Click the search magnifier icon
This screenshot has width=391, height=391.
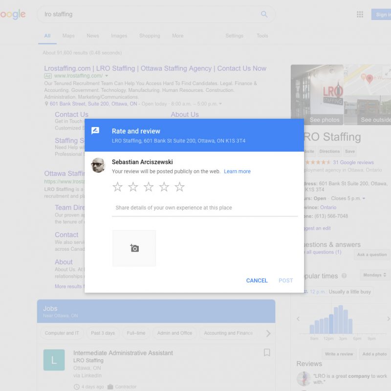(x=264, y=14)
